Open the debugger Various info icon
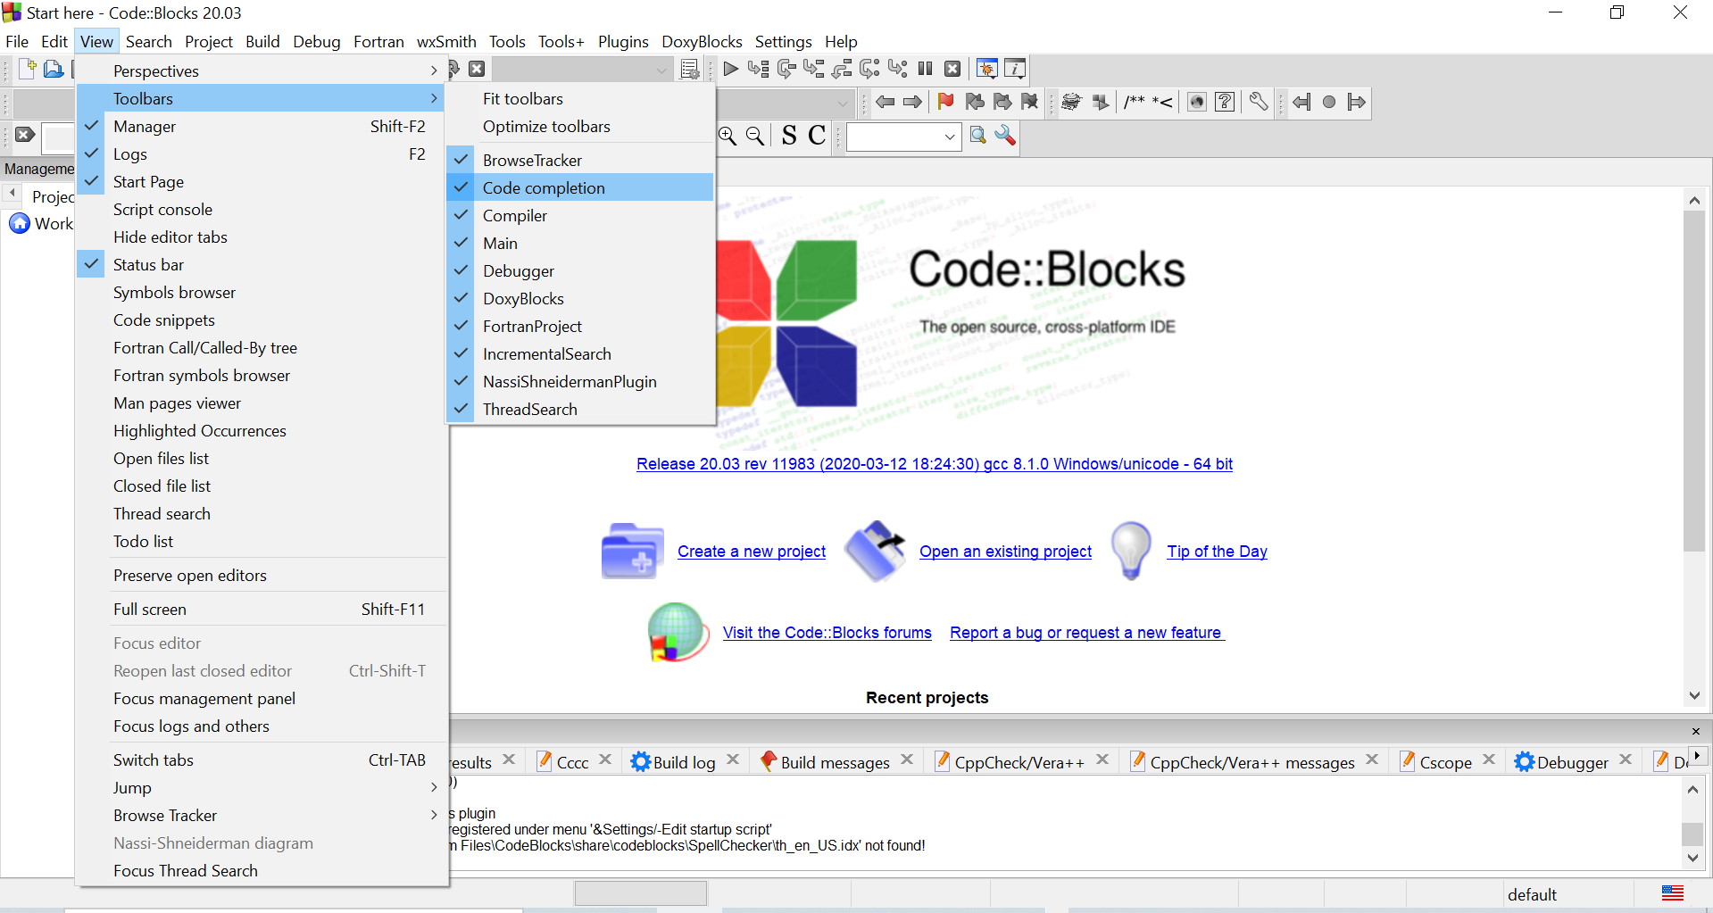The image size is (1713, 913). [1015, 69]
